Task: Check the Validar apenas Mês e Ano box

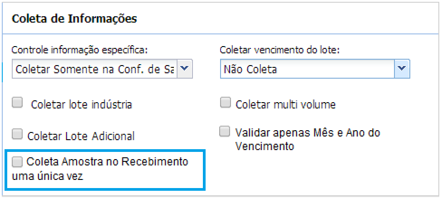Action: coord(225,132)
